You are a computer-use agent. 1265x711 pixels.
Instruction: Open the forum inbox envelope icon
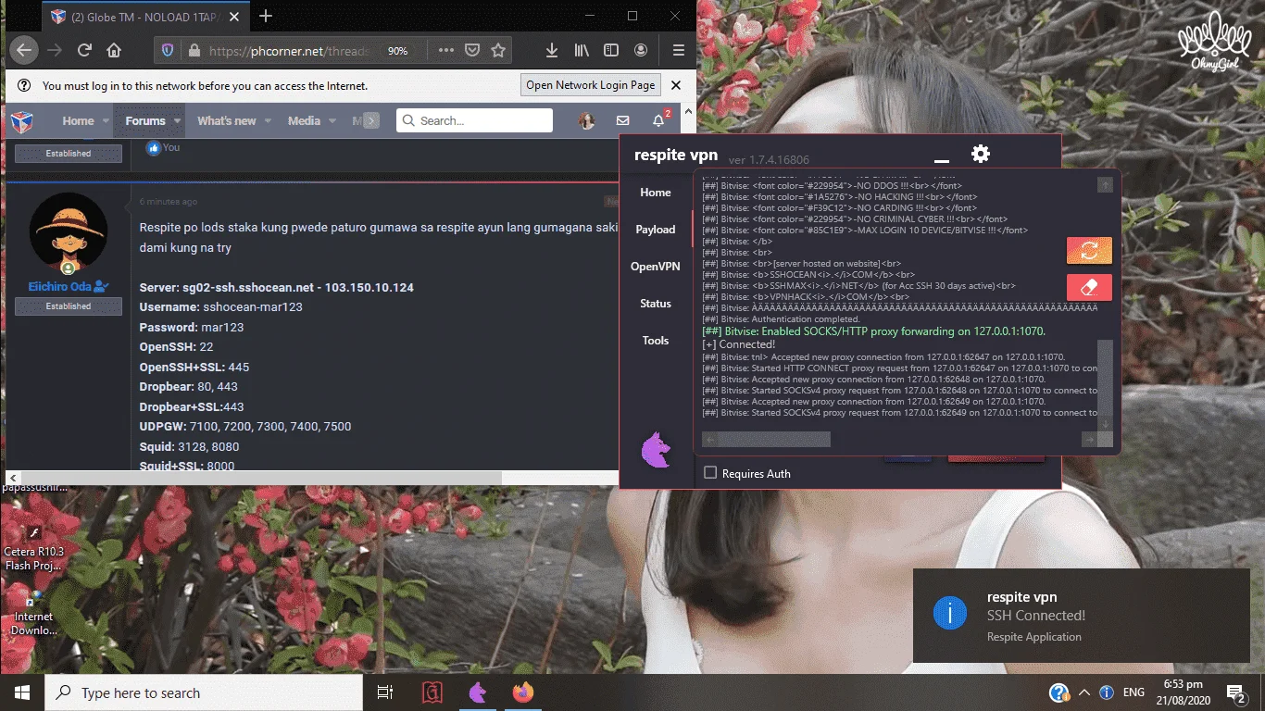[622, 120]
